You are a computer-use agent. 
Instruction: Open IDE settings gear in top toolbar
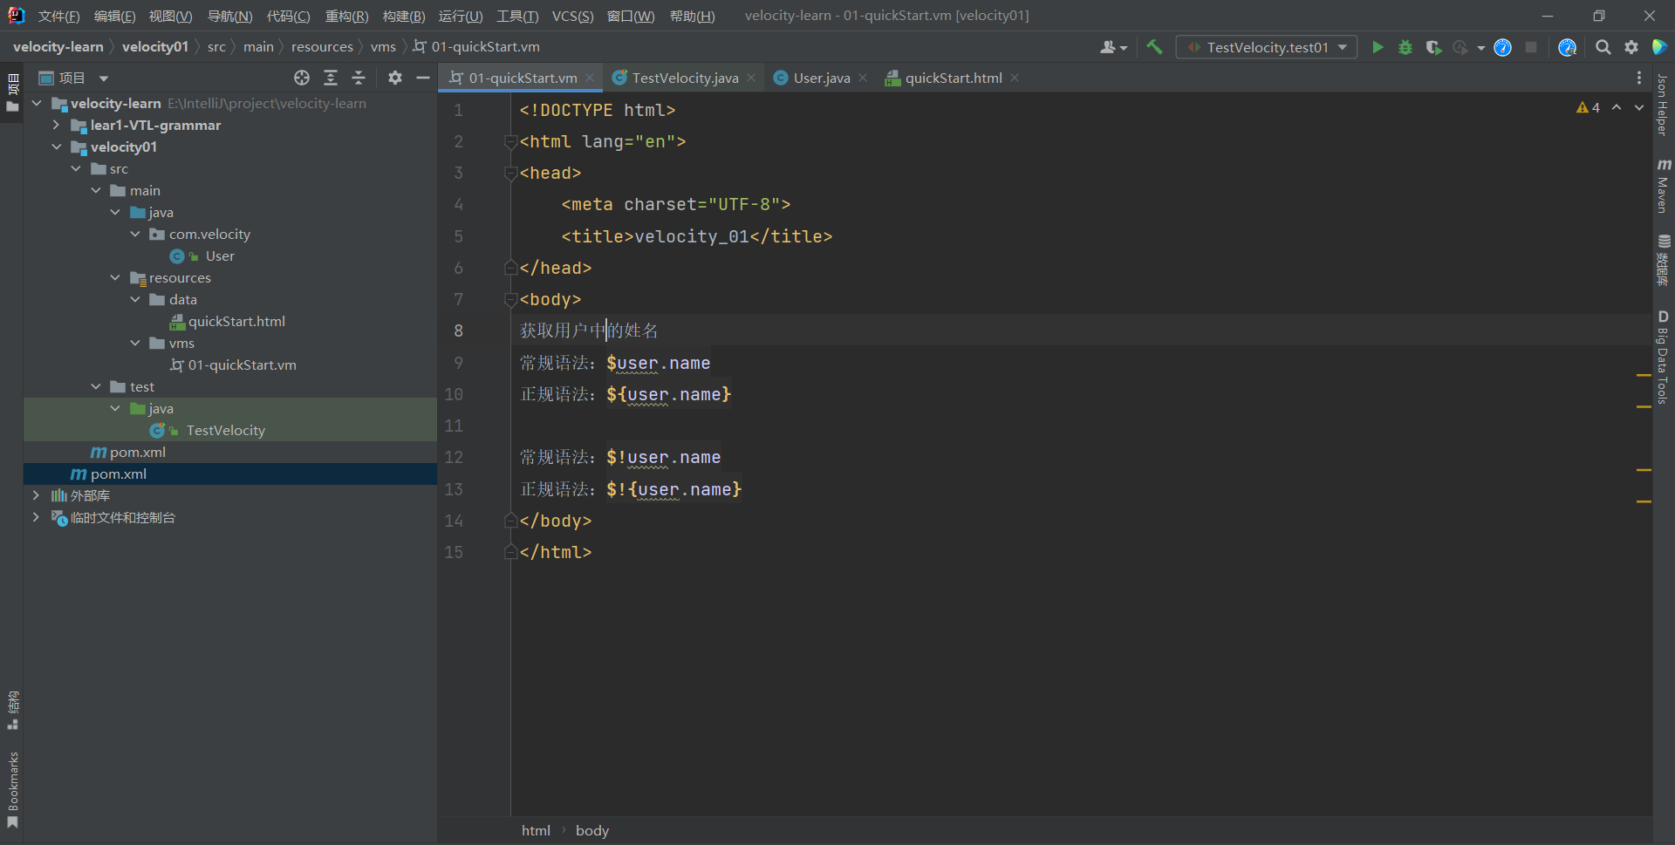(x=1631, y=47)
